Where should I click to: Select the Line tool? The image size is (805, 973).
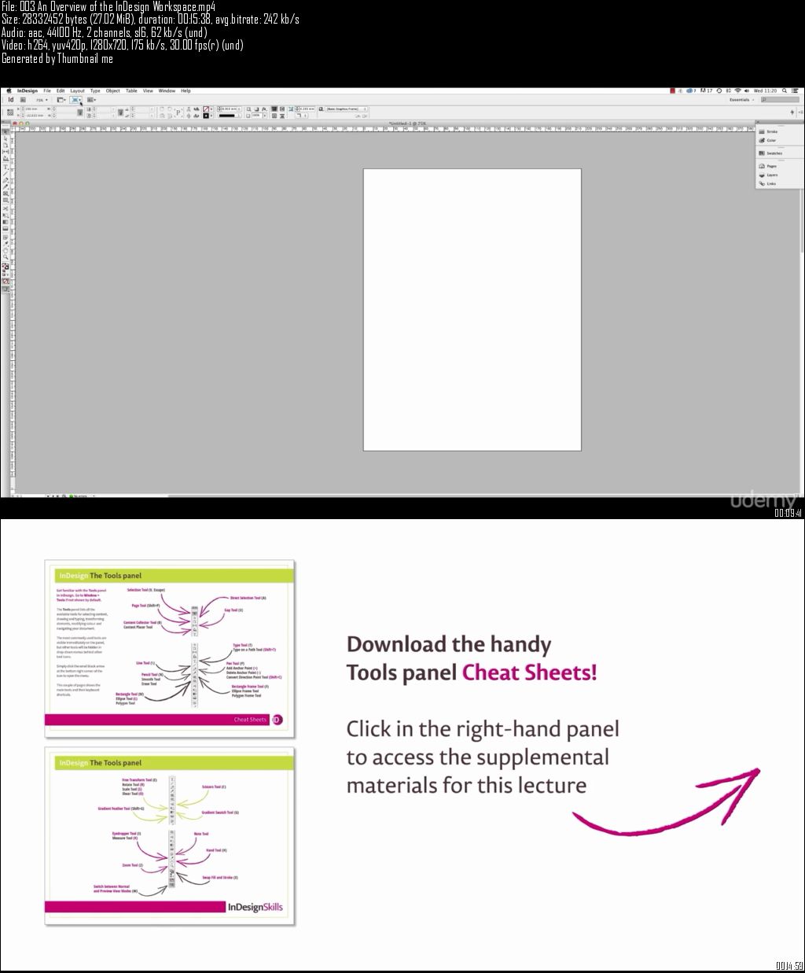[x=6, y=173]
